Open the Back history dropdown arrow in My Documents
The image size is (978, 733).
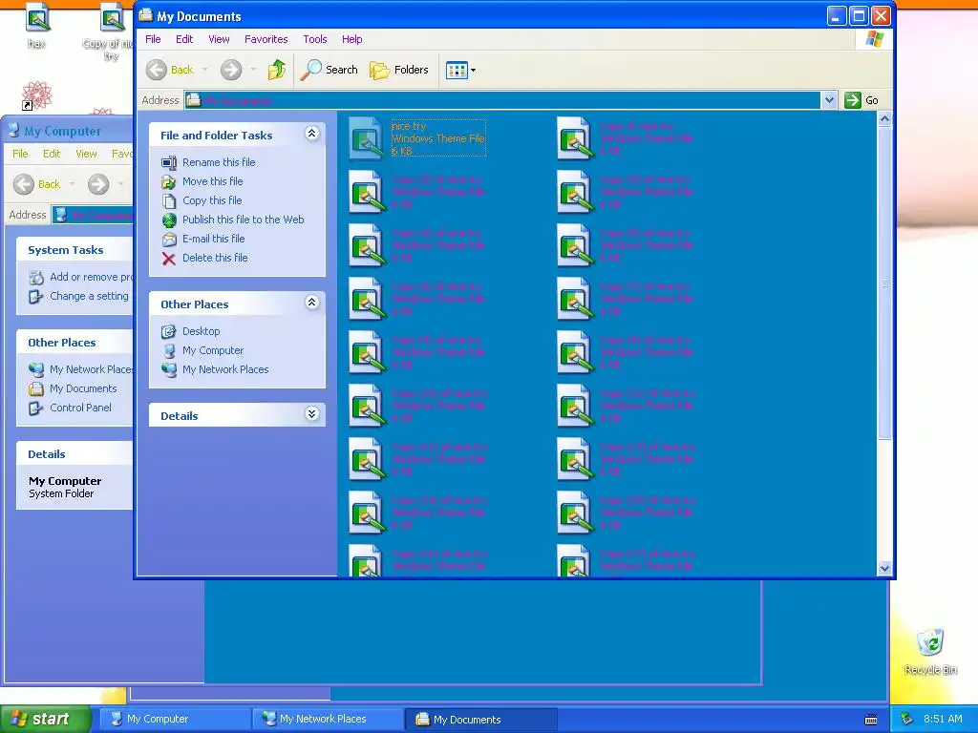click(204, 70)
